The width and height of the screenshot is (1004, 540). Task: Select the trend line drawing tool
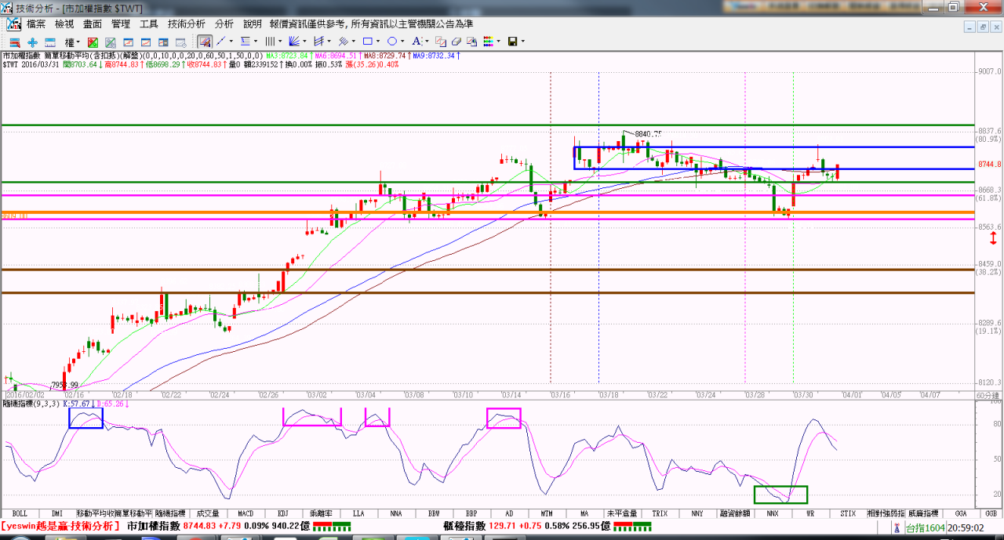[220, 42]
